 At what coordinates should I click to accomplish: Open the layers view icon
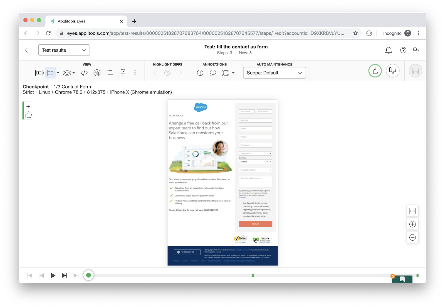(67, 73)
